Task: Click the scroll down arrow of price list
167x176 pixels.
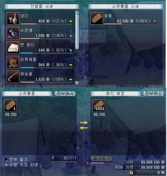Action: (x=77, y=83)
